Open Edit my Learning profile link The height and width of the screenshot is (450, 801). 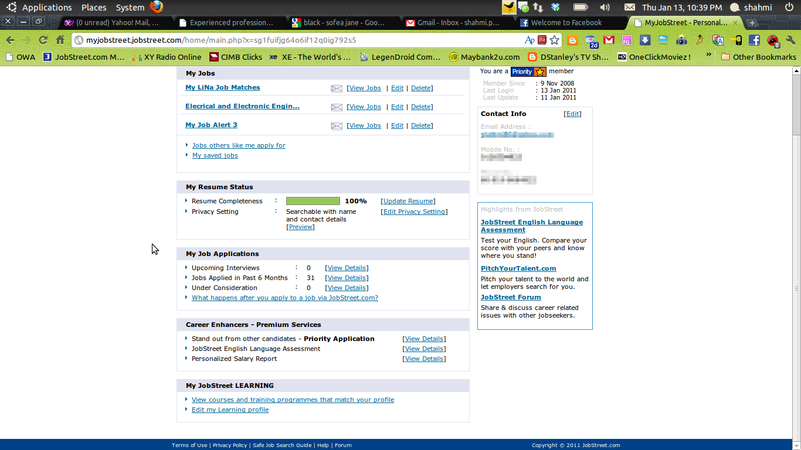tap(230, 410)
